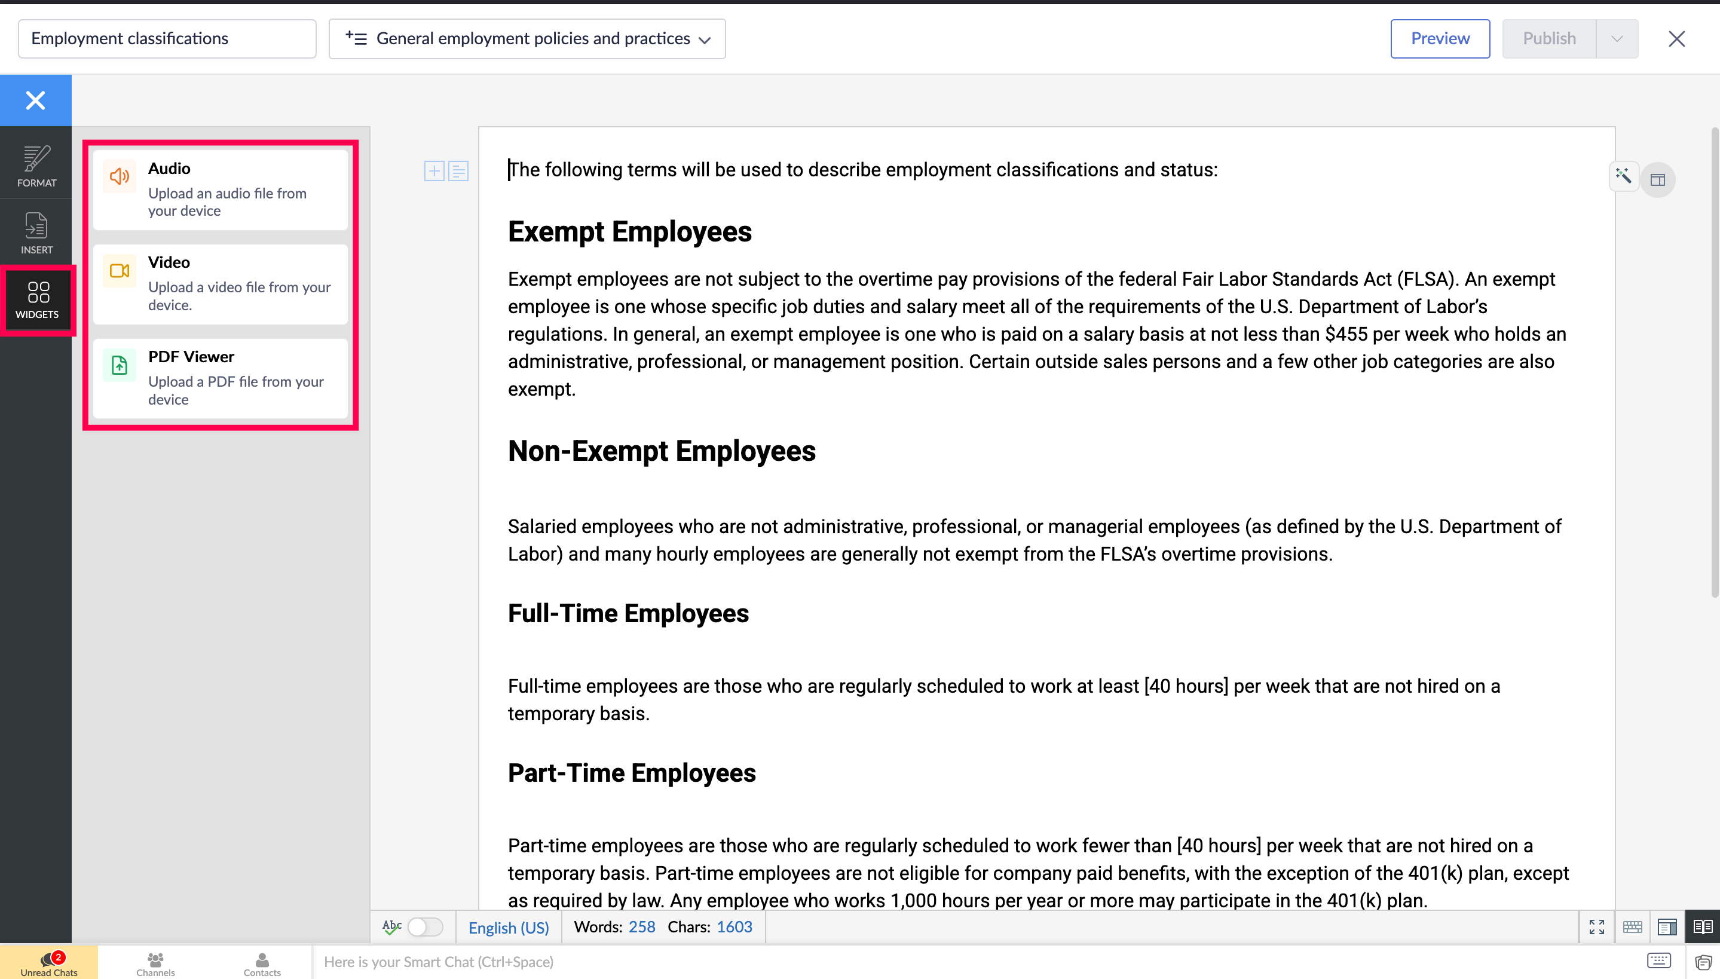1720x979 pixels.
Task: Change the language English (US)
Action: coord(509,927)
